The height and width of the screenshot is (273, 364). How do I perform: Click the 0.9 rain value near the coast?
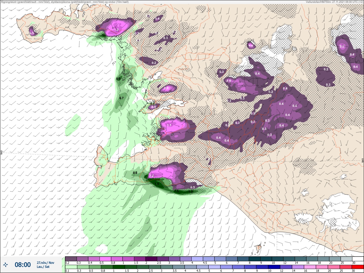pos(118,79)
